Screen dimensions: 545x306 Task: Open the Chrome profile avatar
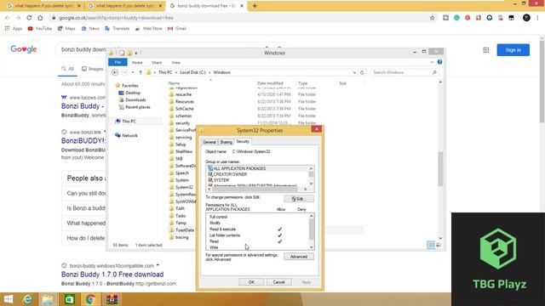(526, 18)
